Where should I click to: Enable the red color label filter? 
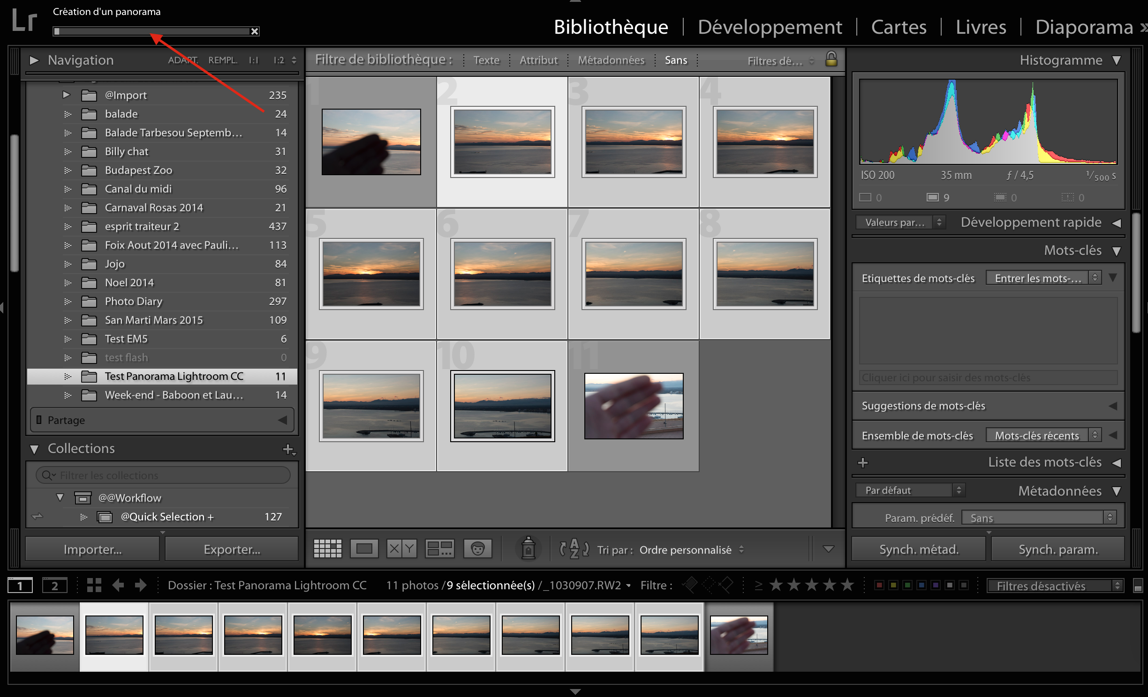click(879, 585)
